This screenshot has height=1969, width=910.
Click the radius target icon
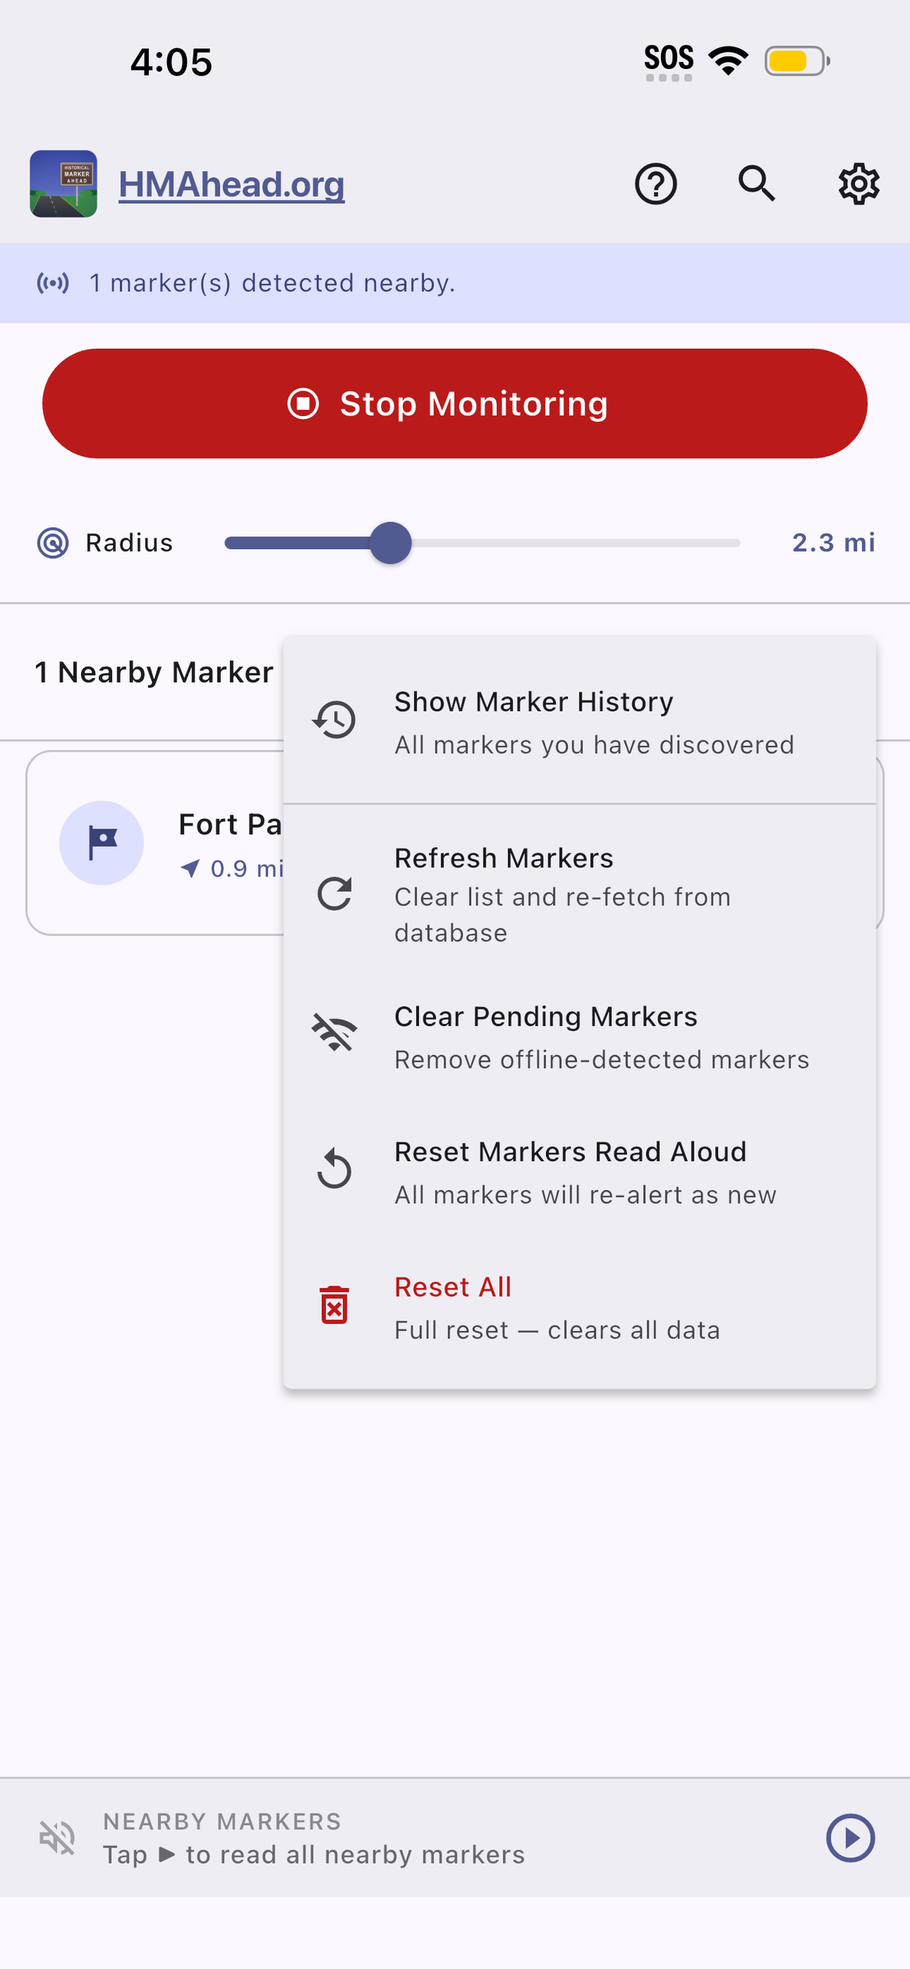[x=53, y=543]
